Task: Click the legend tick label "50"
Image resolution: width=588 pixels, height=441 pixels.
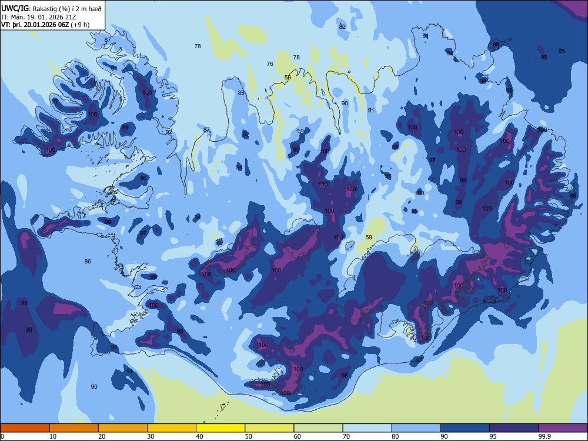Action: click(x=249, y=436)
